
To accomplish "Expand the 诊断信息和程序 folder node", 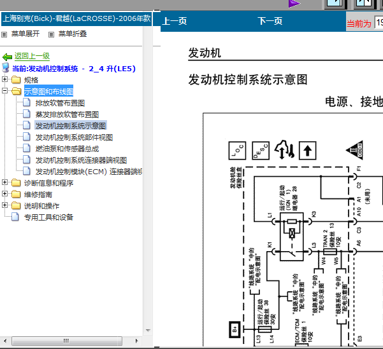I will pos(4,182).
